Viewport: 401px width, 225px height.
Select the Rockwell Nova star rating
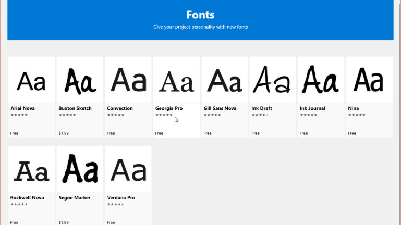pyautogui.click(x=19, y=204)
